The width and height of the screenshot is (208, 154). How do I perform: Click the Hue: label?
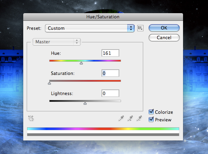pos(56,53)
